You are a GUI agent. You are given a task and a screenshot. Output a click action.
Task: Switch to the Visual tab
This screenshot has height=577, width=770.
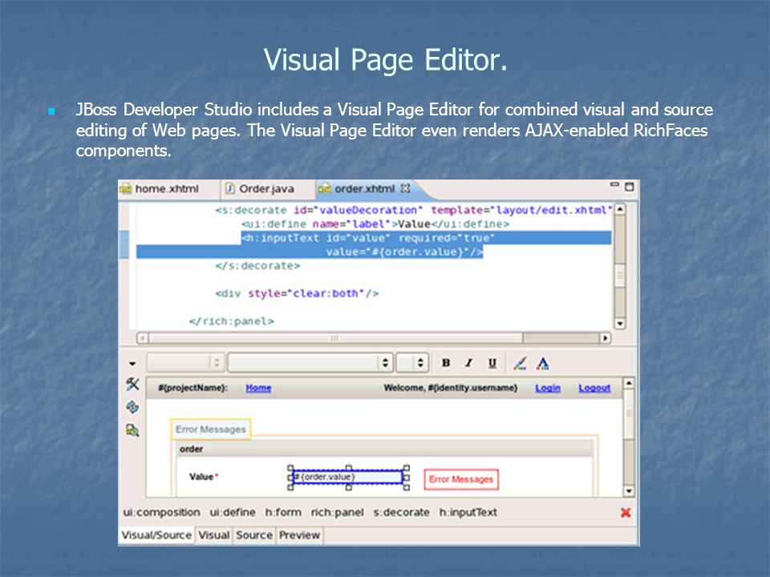(x=213, y=535)
